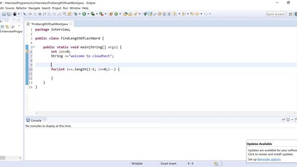Click the Writable status bar entry
The width and height of the screenshot is (297, 167).
point(137,164)
